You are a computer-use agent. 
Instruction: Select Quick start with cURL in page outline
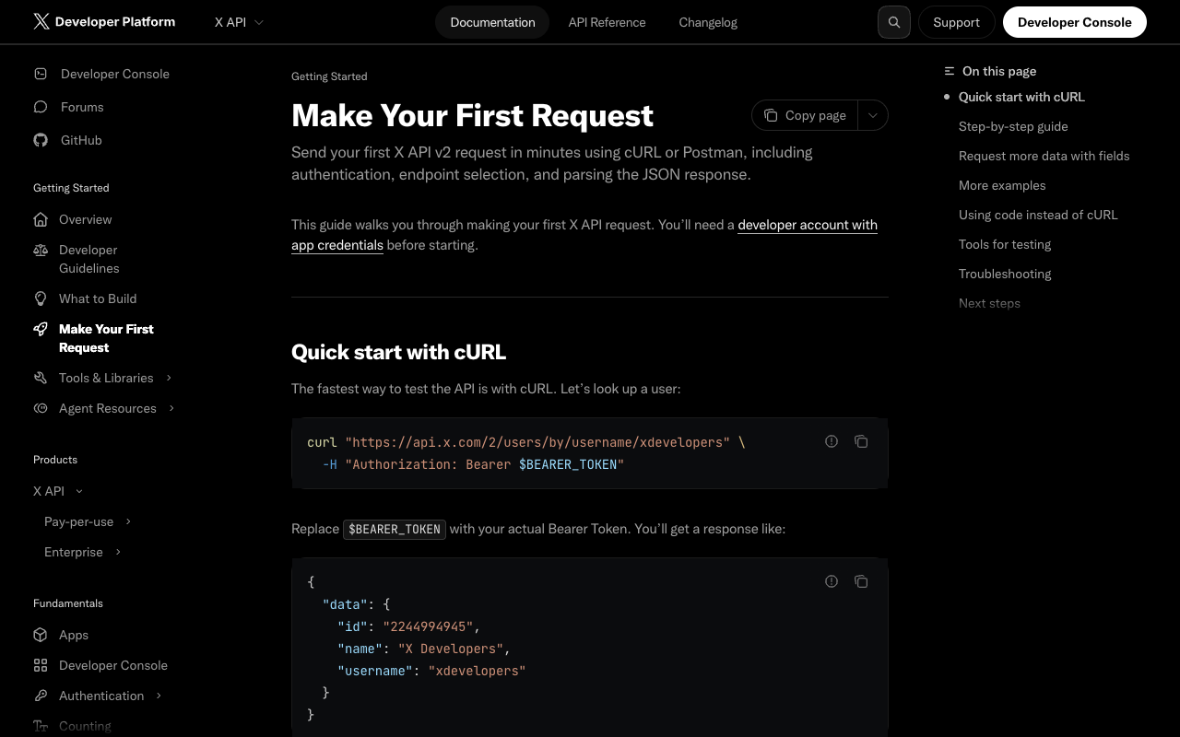[x=1021, y=97]
